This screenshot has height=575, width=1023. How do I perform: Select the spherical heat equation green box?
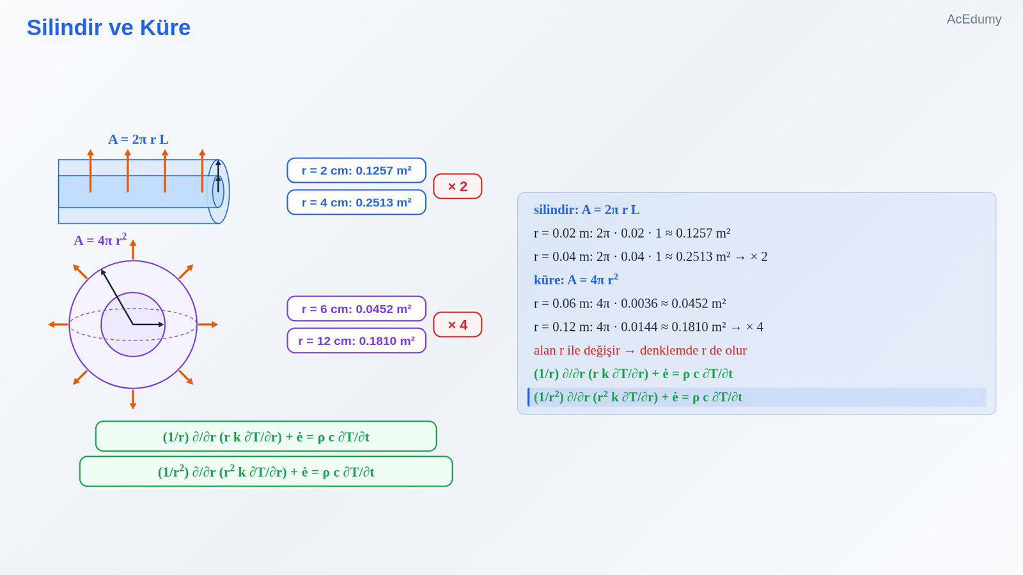coord(266,471)
